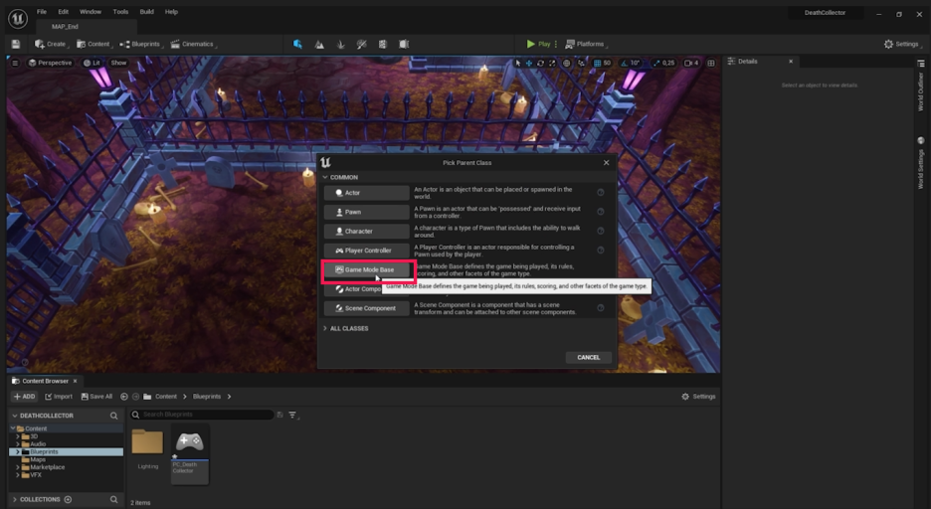The image size is (931, 509).
Task: Choose the Rotate gizmo tool
Action: tap(540, 63)
